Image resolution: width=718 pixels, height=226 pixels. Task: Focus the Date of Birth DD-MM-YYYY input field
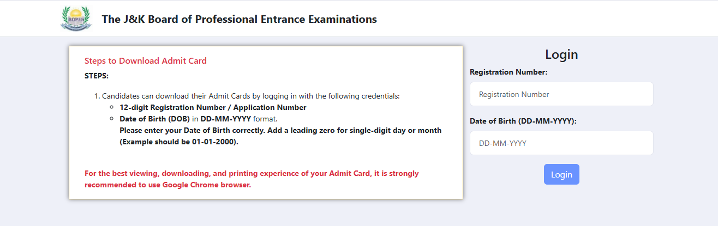pos(561,143)
